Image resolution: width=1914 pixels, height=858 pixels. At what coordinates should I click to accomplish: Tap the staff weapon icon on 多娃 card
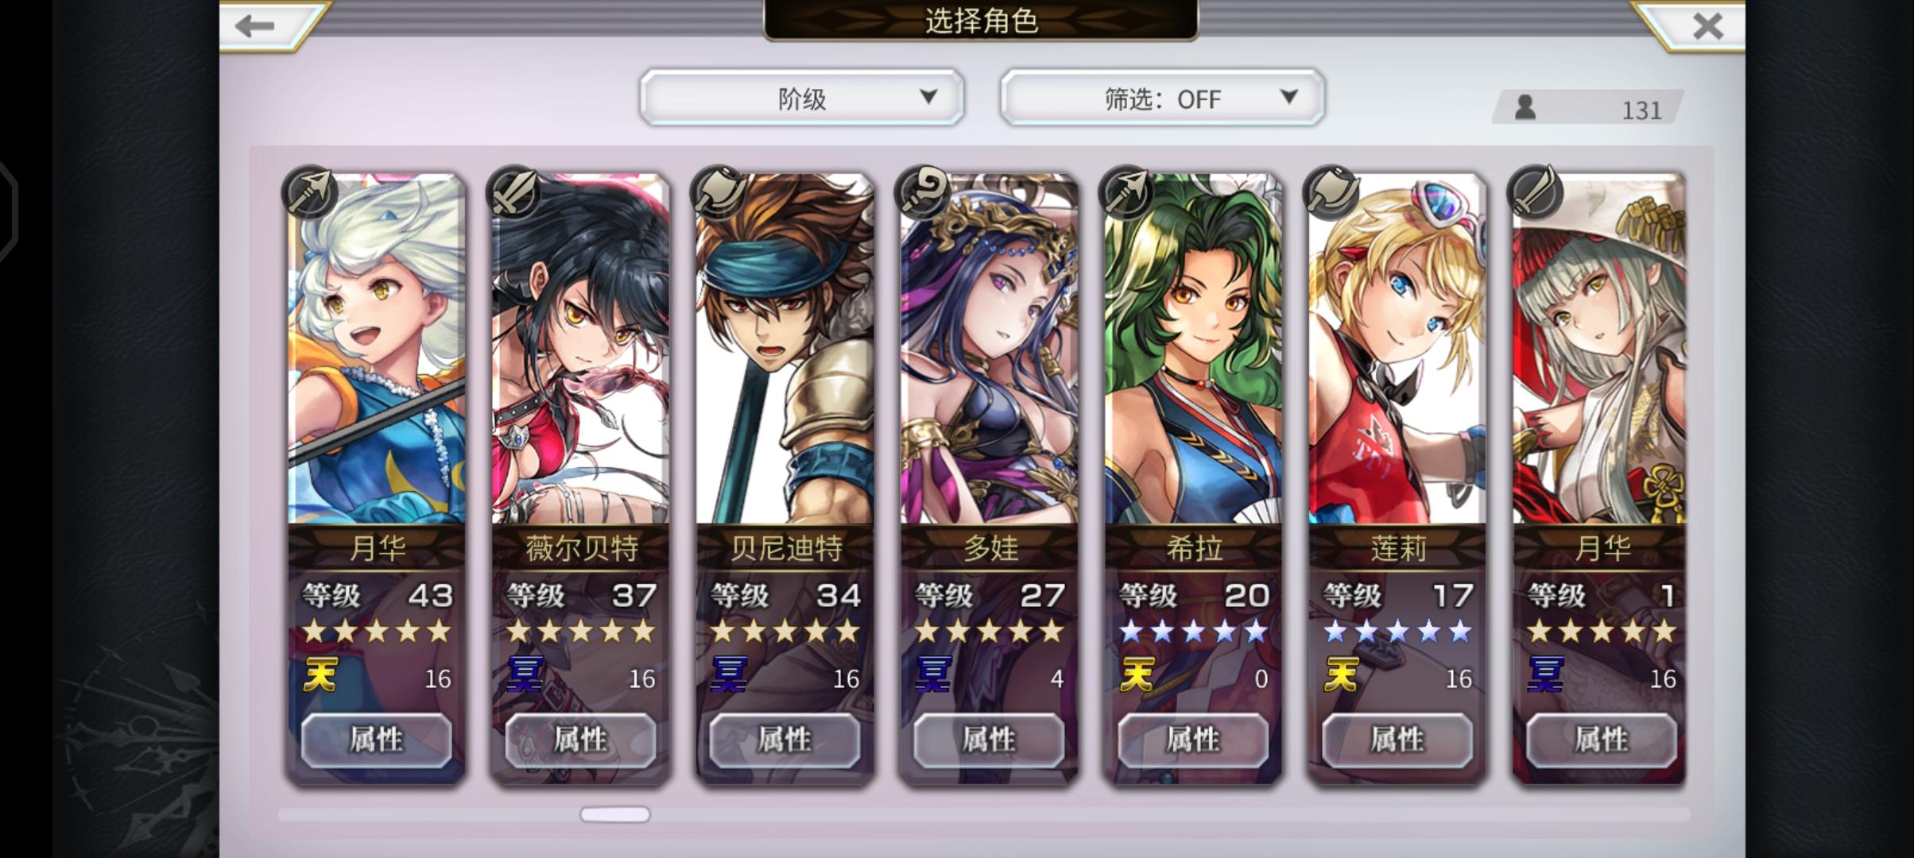[921, 192]
